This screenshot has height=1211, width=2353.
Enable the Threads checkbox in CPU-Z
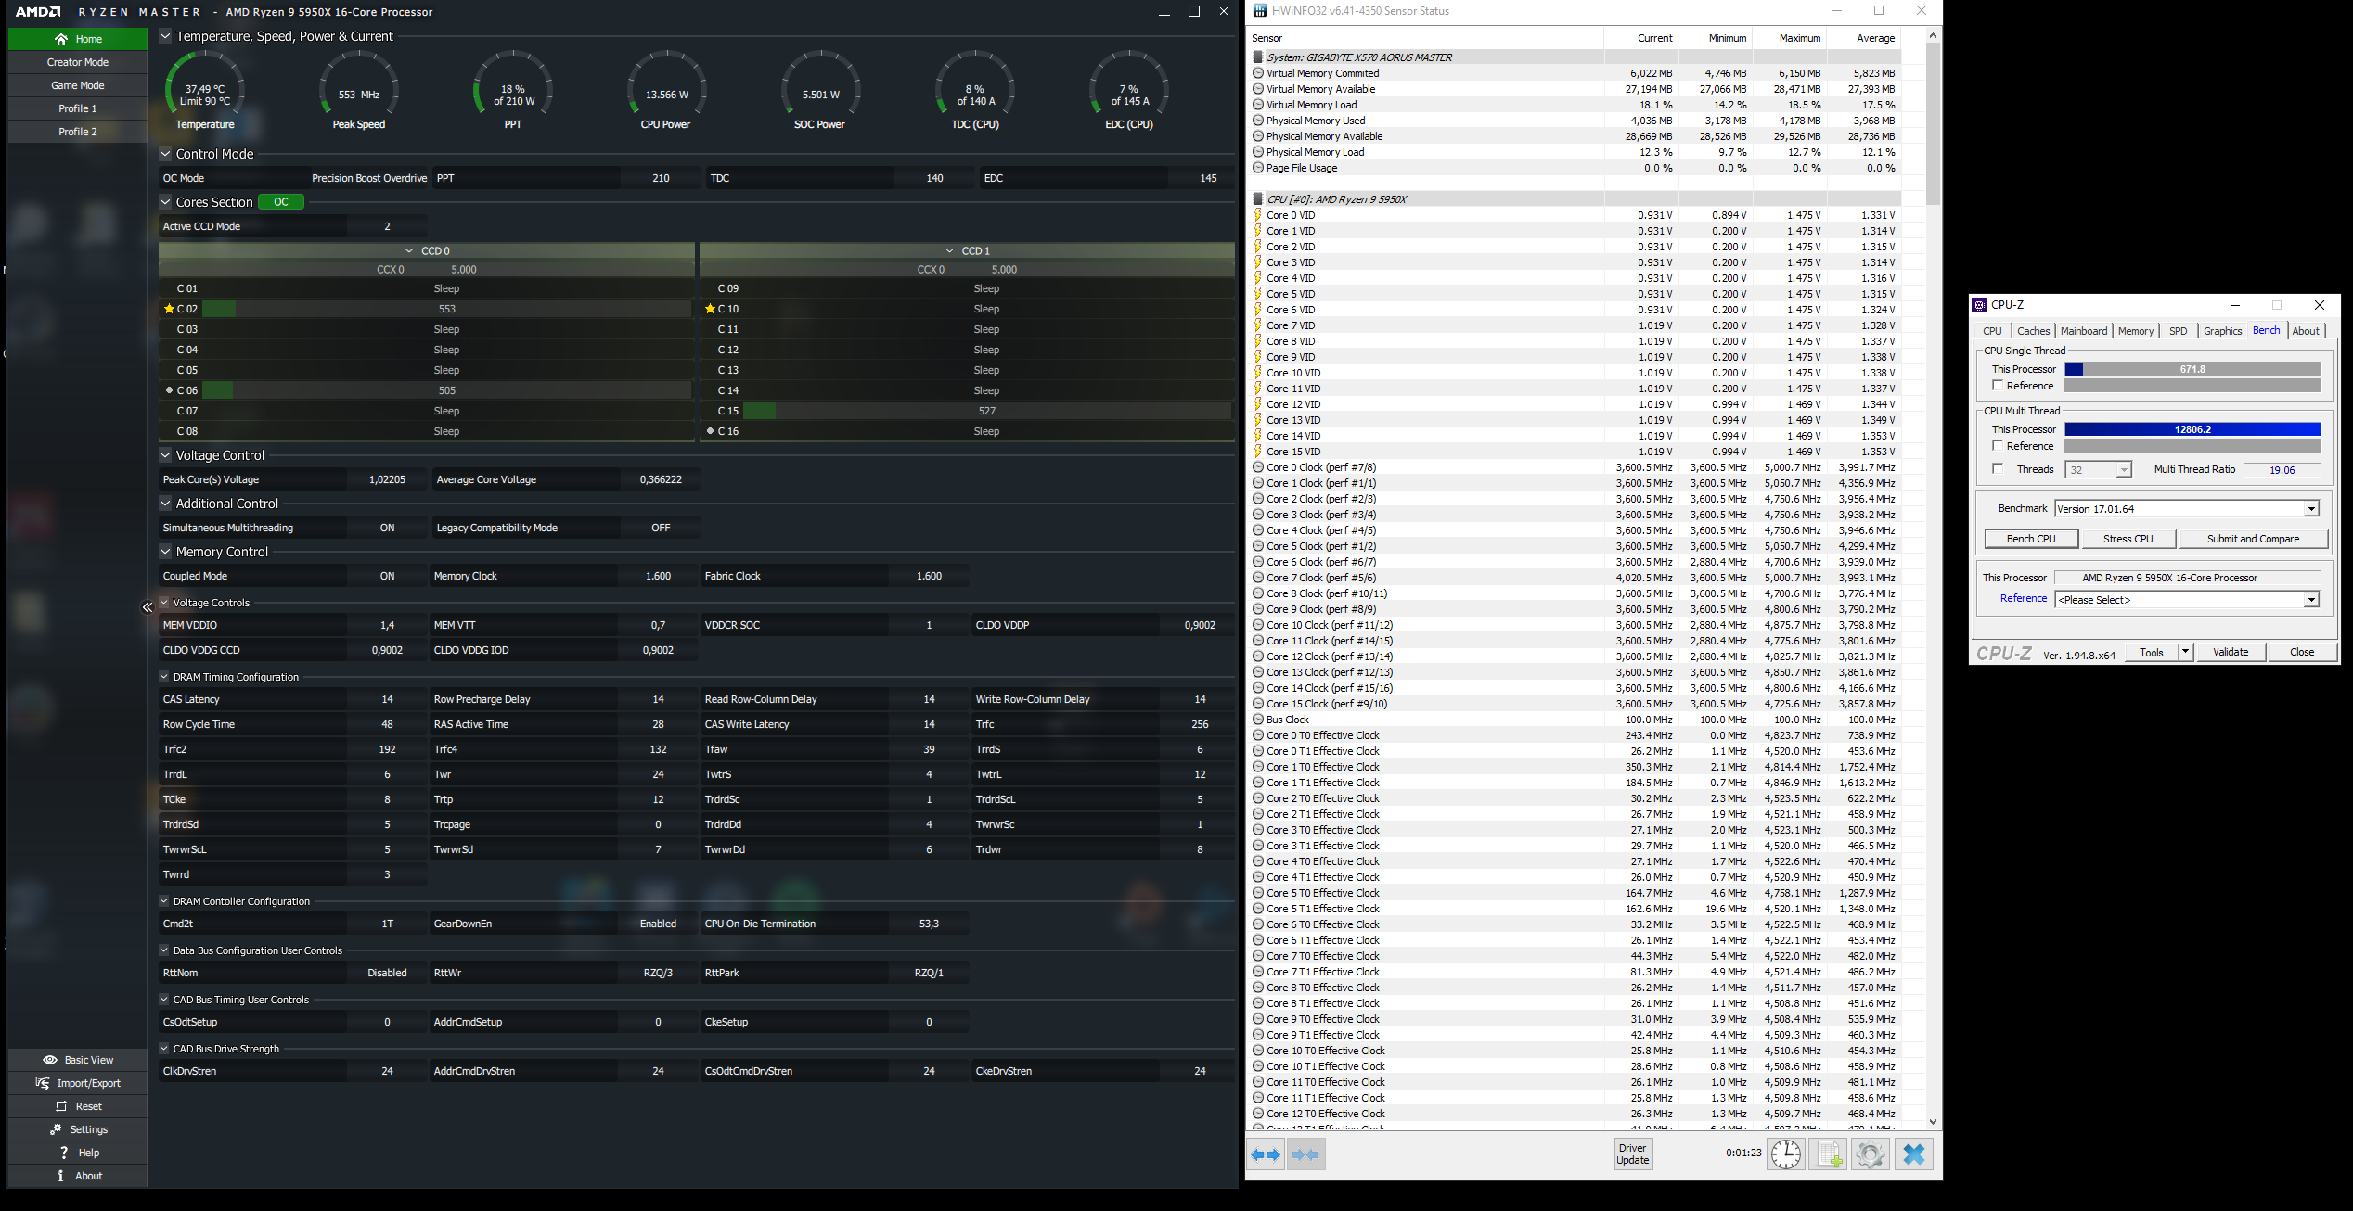[x=1998, y=469]
